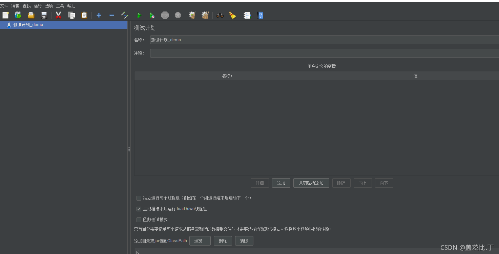The height and width of the screenshot is (254, 499).
Task: Open the 编辑 menu
Action: (15, 6)
